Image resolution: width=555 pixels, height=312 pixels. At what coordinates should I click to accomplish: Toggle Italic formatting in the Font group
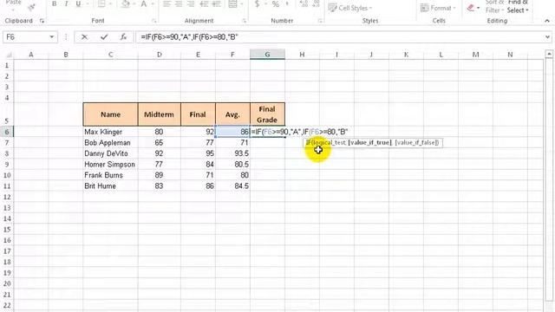(66, 3)
